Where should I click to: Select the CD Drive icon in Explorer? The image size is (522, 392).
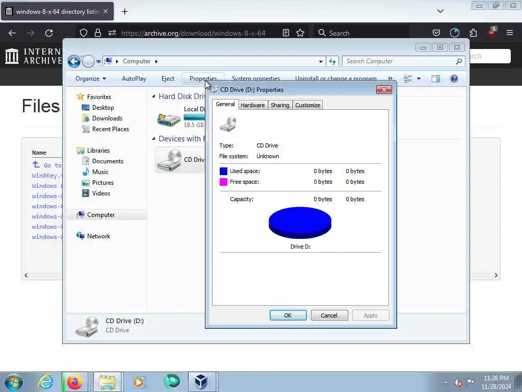click(x=169, y=160)
